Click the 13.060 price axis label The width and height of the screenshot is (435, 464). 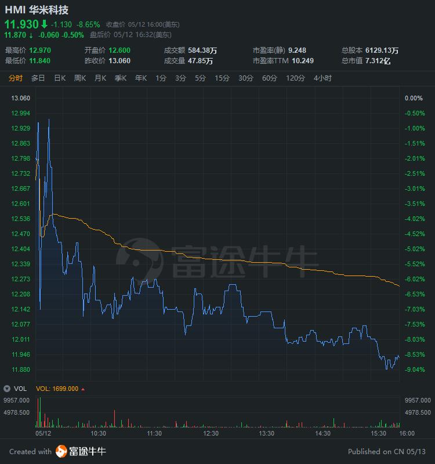click(x=20, y=98)
